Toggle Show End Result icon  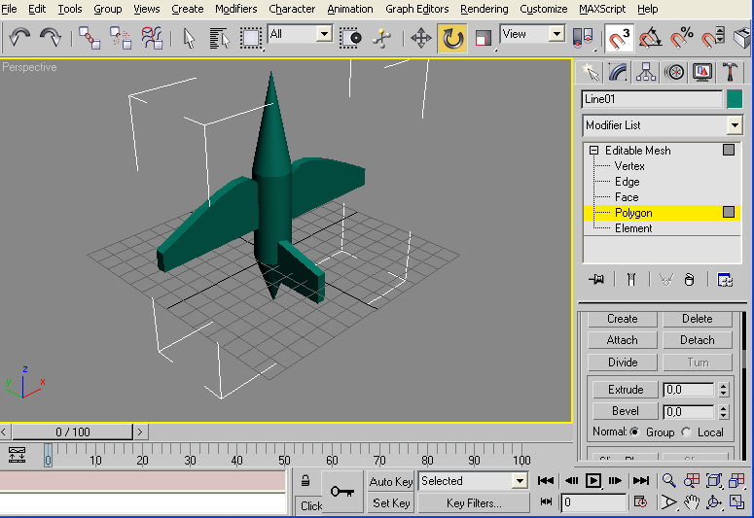point(631,279)
